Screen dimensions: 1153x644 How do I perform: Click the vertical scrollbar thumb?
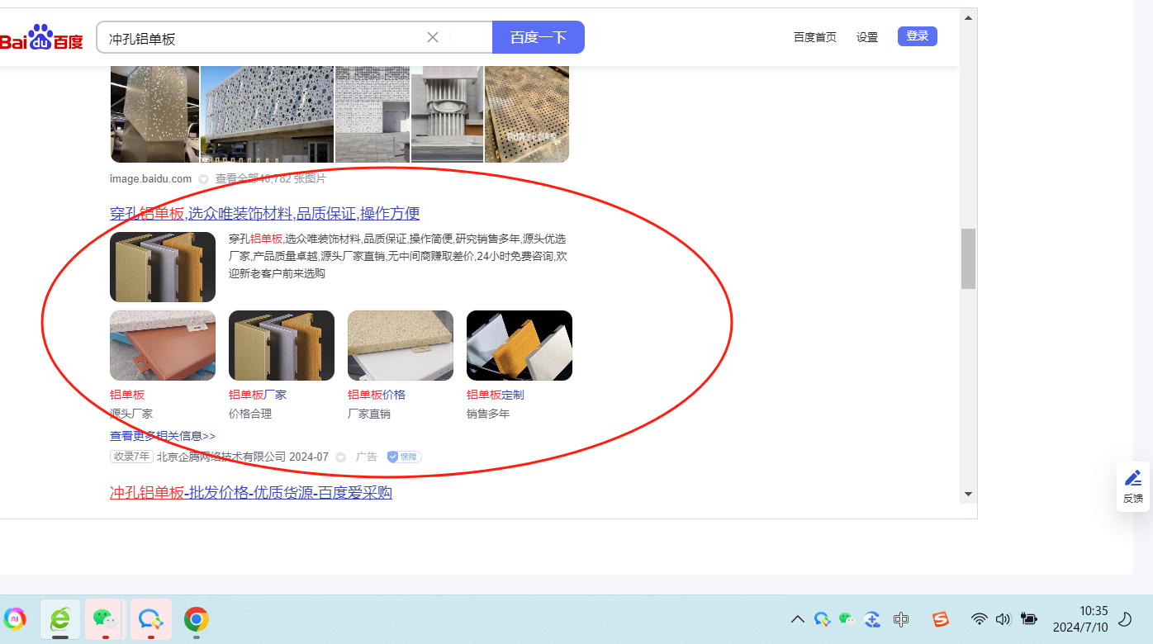tap(968, 258)
